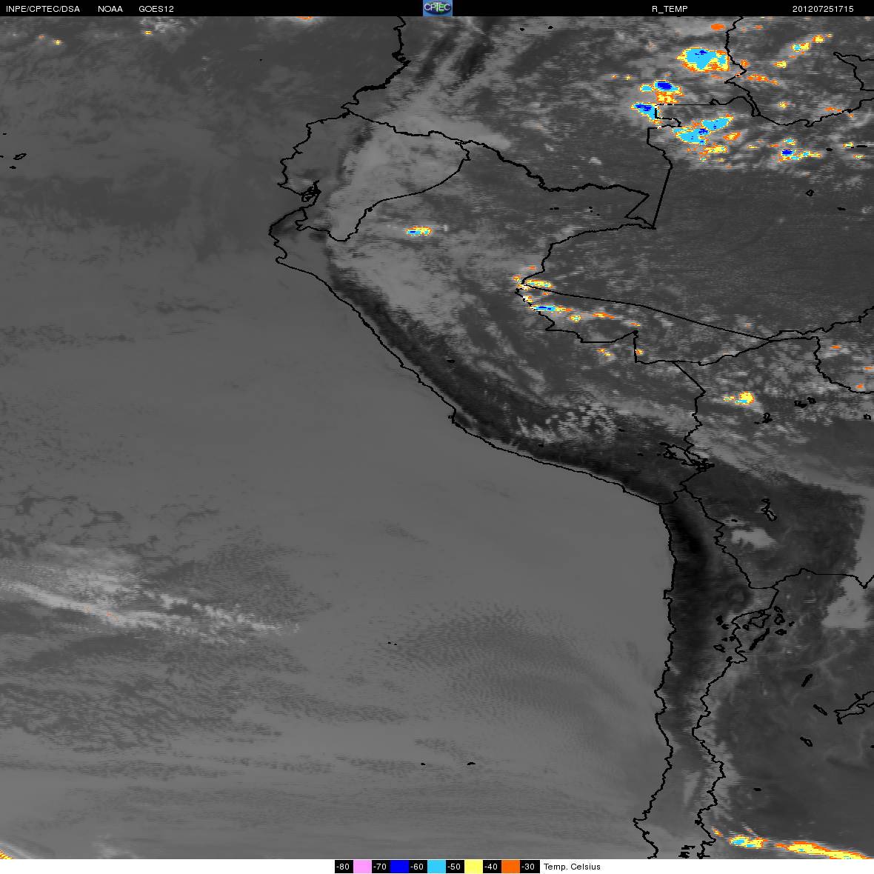Click the -70 legend value
874x874 pixels.
pos(381,867)
